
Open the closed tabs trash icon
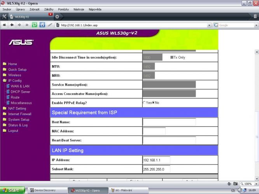[x=255, y=16]
